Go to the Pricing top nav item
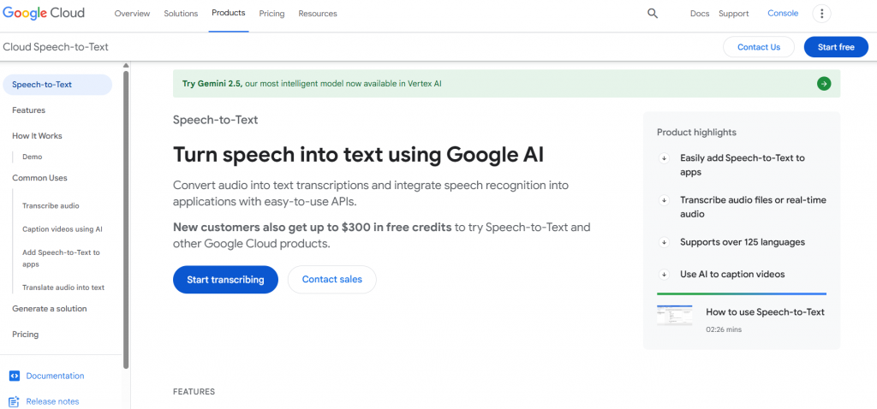The height and width of the screenshot is (409, 877). tap(271, 14)
